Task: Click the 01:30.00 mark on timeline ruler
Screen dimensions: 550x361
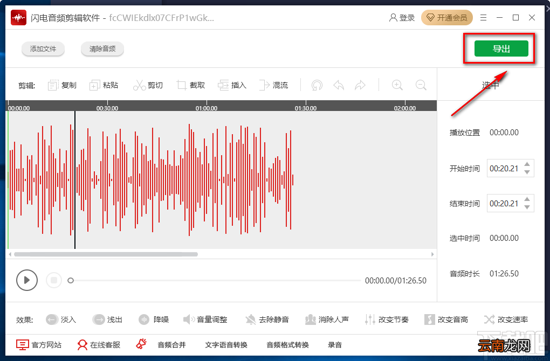Action: [x=306, y=108]
